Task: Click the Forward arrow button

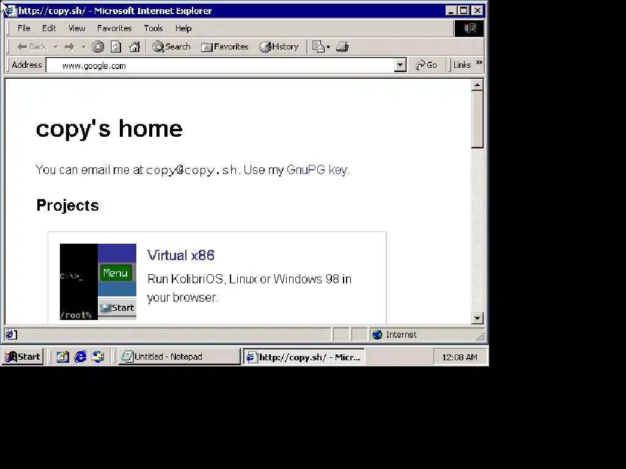Action: (70, 46)
